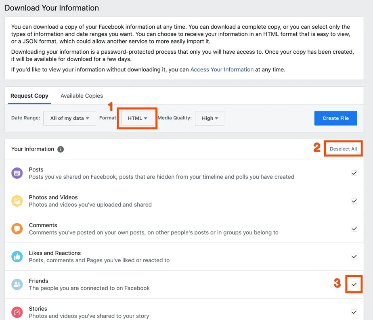
Task: Uncheck the Comments checkbox
Action: coord(354,229)
